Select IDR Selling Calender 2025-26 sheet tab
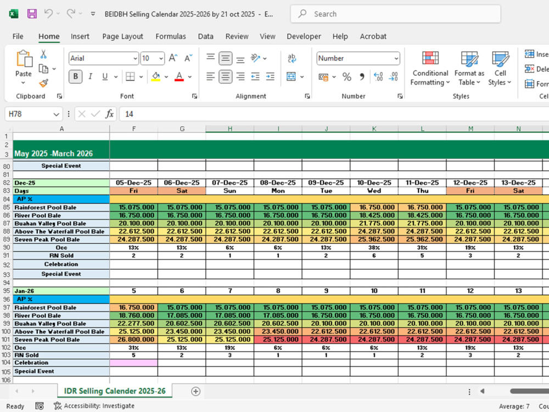 pyautogui.click(x=115, y=391)
